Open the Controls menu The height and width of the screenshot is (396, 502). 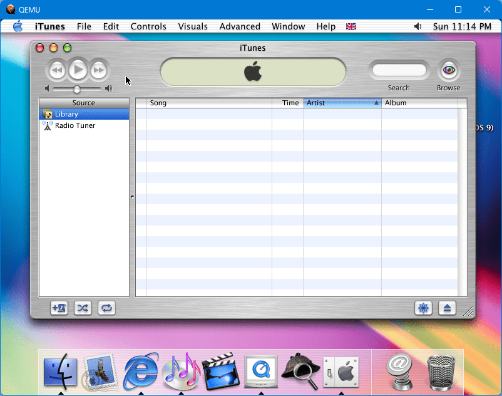(x=148, y=26)
